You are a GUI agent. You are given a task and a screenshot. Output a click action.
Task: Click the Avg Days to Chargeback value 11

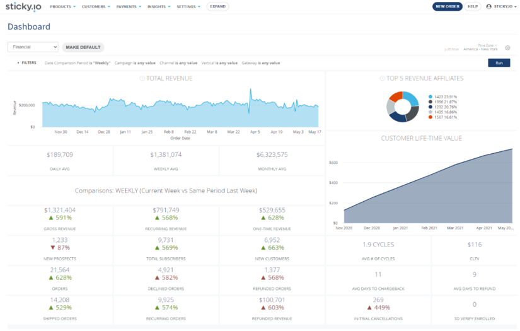378,275
